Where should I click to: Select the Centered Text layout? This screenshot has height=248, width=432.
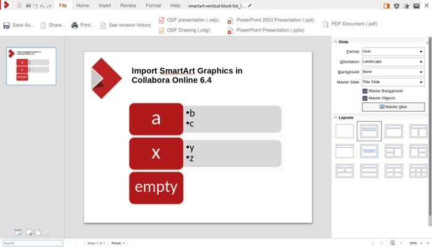click(369, 151)
